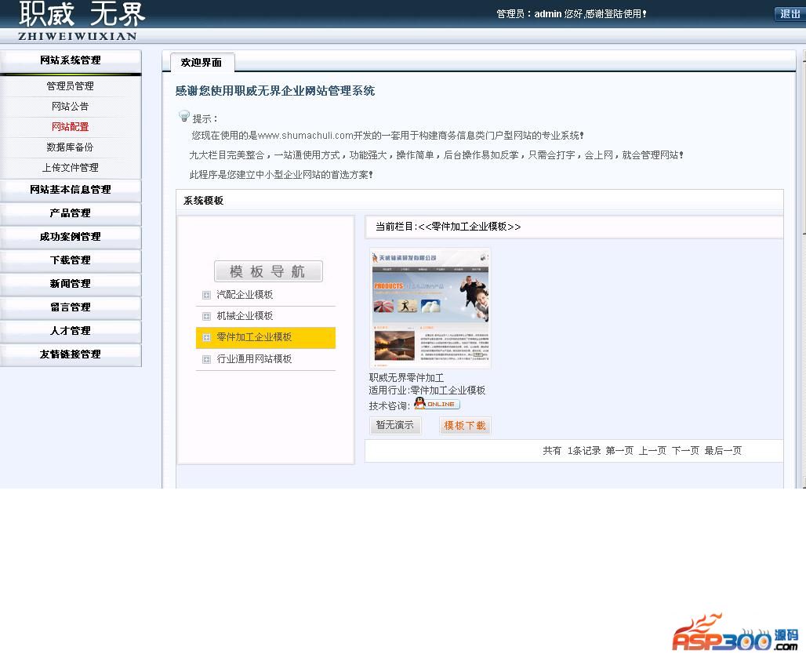Select 网站配置 menu item
Screen dimensions: 806x654
pos(70,127)
